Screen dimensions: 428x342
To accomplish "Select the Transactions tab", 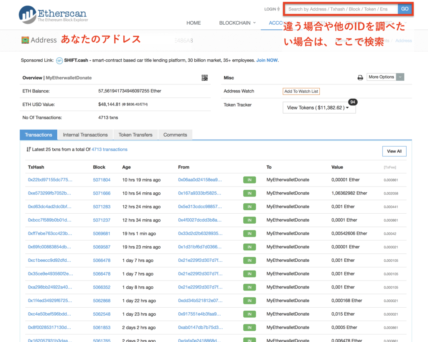I will point(38,135).
